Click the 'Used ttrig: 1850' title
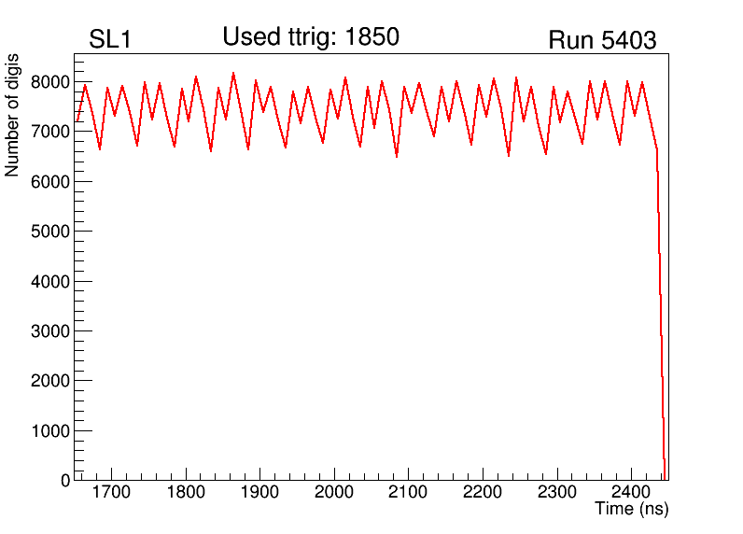This screenshot has width=743, height=534. coord(310,37)
